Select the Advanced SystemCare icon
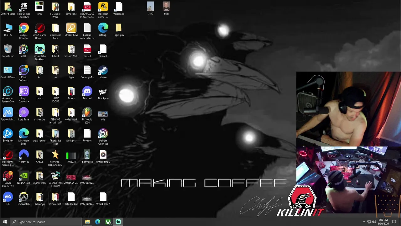The width and height of the screenshot is (401, 226). (8, 94)
